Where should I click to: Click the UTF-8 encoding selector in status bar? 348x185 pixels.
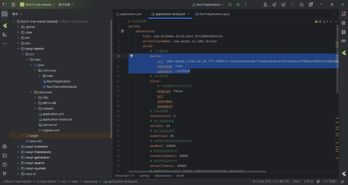[309, 182]
